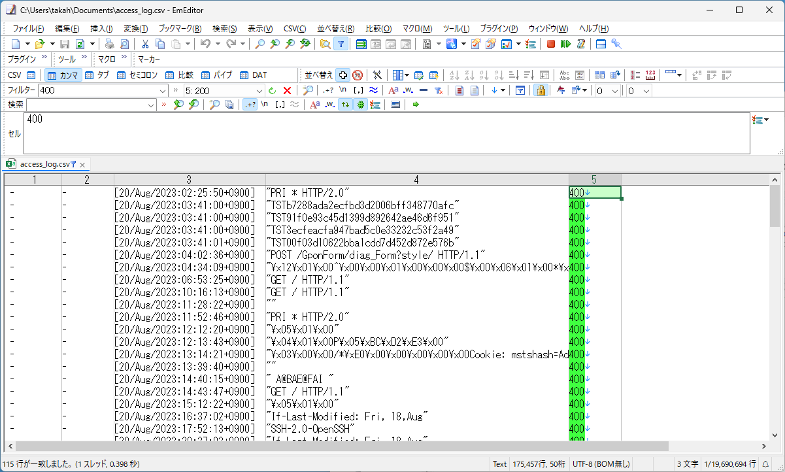
Task: Click the Find magnifier icon in the main toolbar
Action: (260, 44)
